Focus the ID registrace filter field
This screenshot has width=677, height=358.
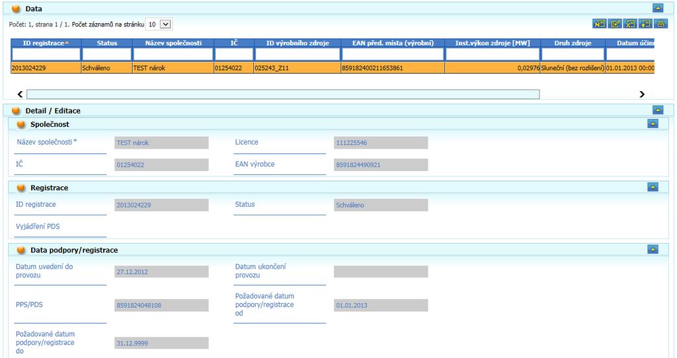[x=46, y=54]
